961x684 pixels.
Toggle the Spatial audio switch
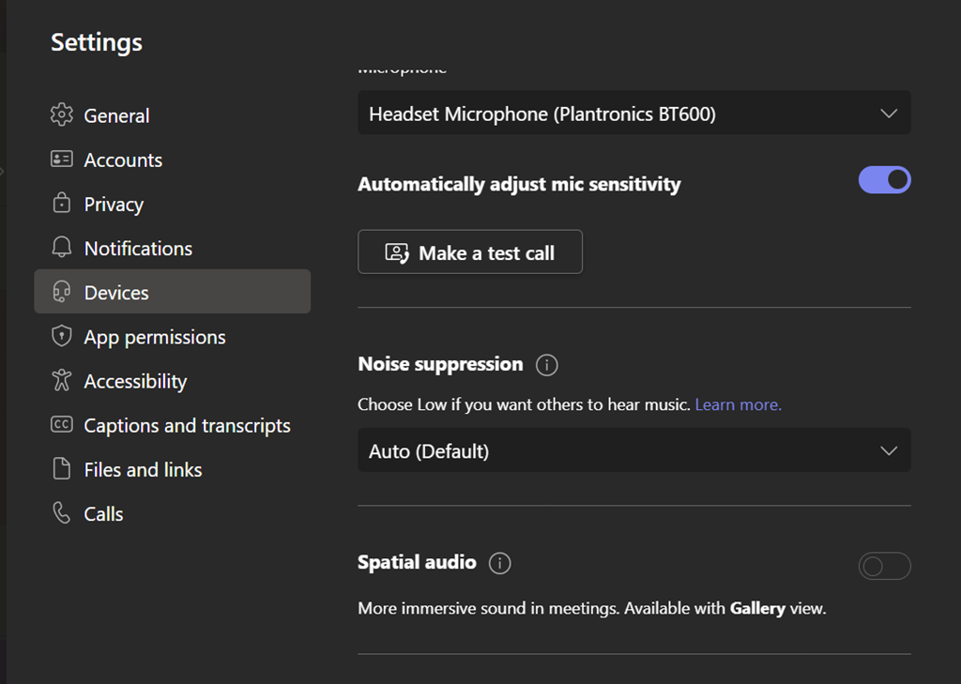pyautogui.click(x=884, y=567)
